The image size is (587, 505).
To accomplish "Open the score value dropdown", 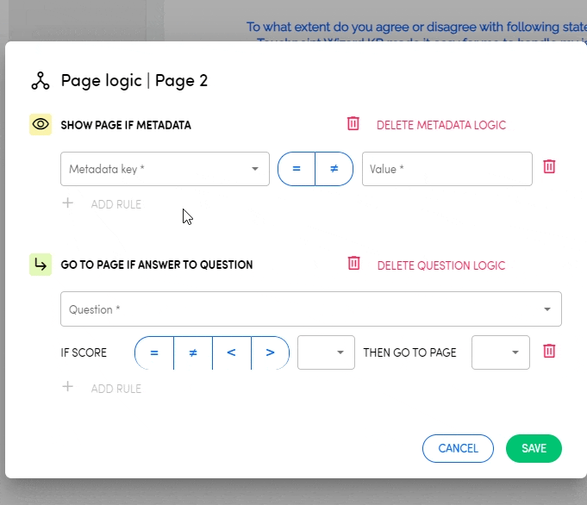I will [326, 352].
